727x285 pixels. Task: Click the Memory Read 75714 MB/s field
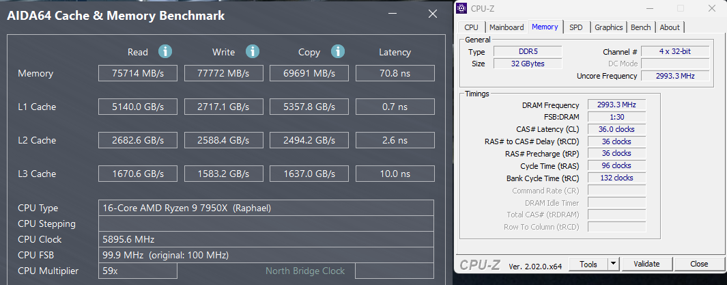click(139, 73)
